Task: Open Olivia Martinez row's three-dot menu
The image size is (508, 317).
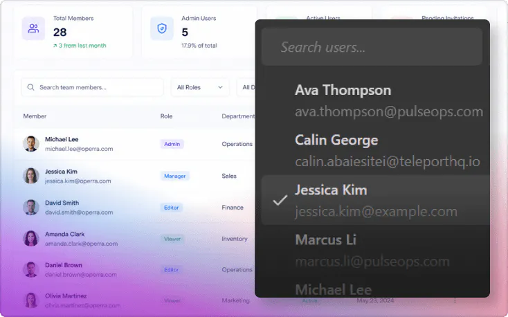Action: [455, 300]
